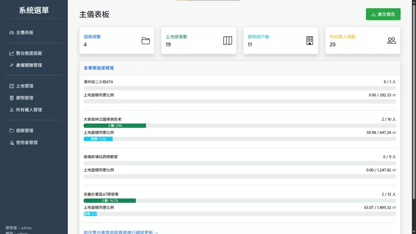Click the folder icon on 個案總數 card

pyautogui.click(x=145, y=41)
